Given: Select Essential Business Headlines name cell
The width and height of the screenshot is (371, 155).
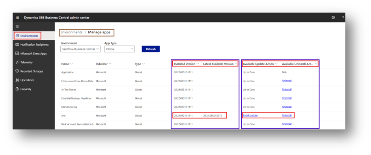Looking at the screenshot, I should coord(76,98).
